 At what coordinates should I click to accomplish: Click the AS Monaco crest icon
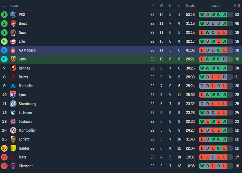(x=13, y=50)
